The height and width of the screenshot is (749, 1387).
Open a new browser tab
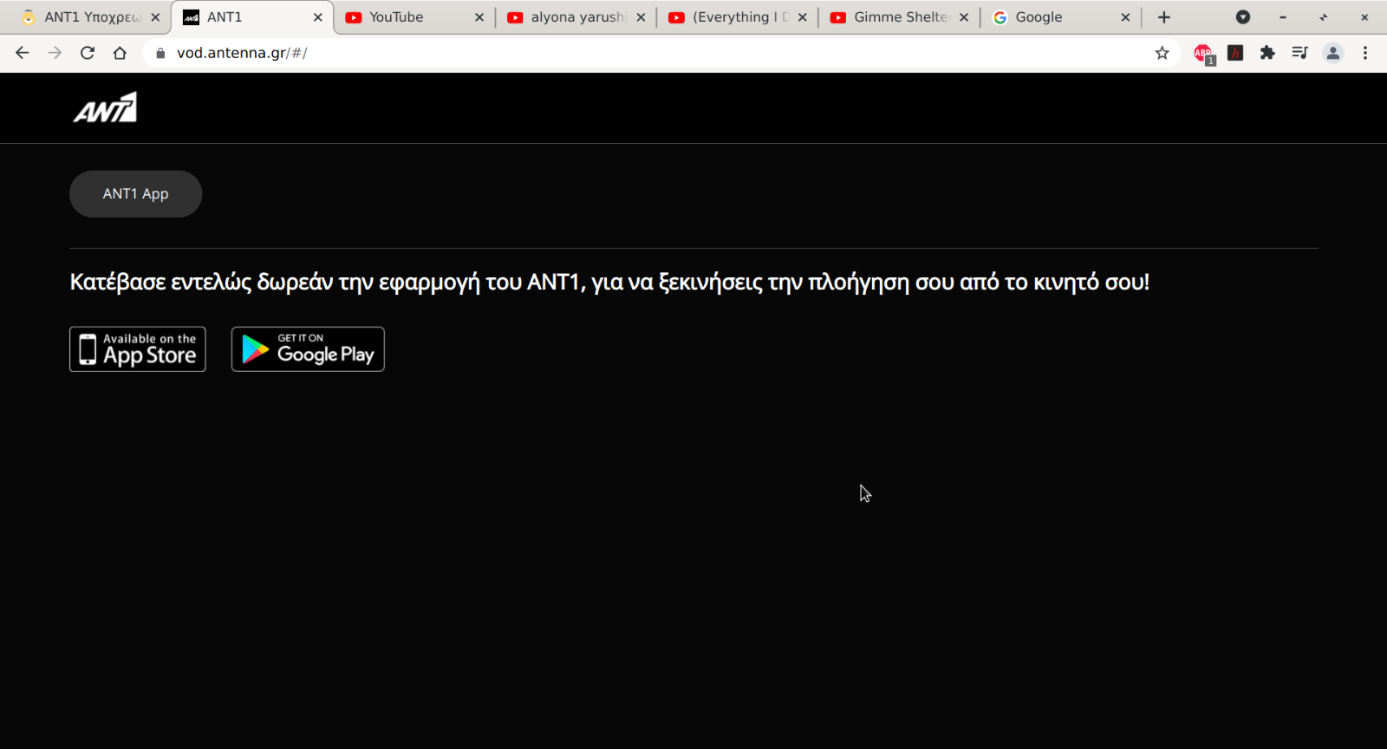1164,17
